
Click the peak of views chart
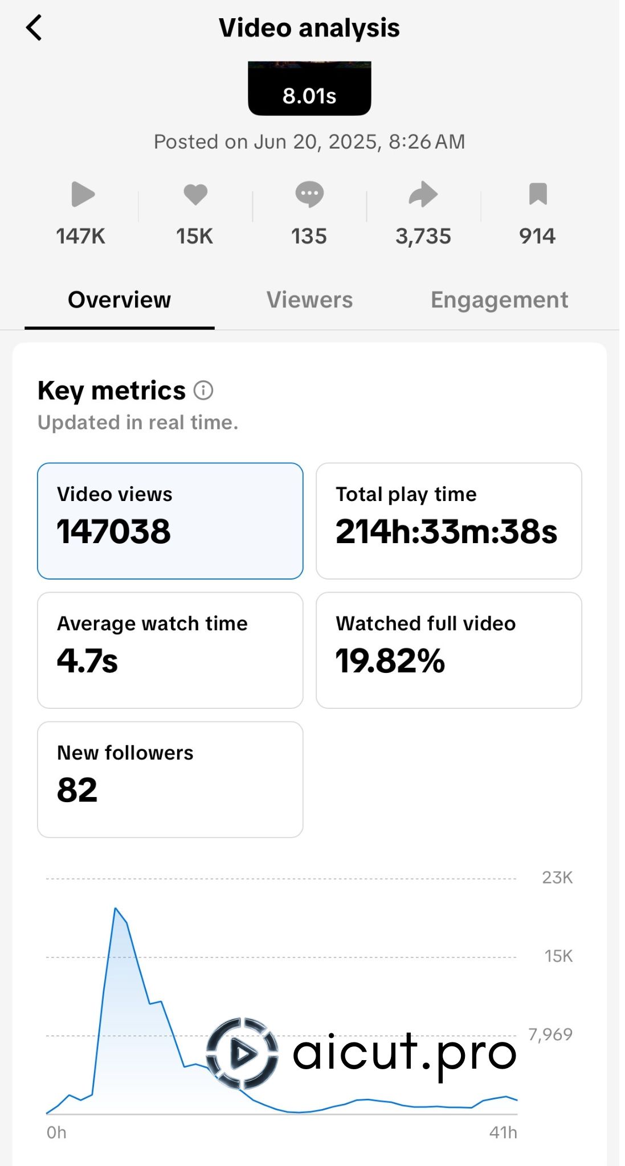[116, 909]
